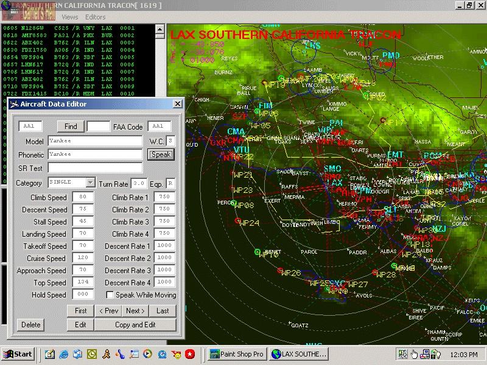Click the hand icon in system tray

point(414,354)
